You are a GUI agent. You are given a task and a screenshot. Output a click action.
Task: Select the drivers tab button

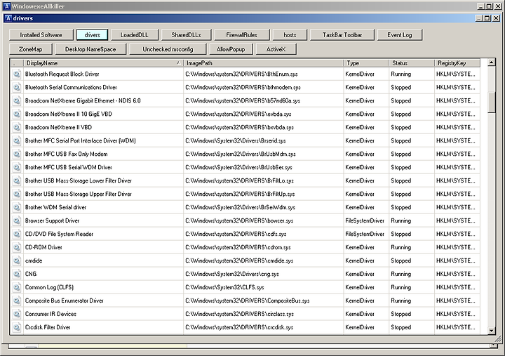point(92,35)
